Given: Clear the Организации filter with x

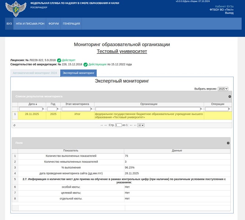Looking at the screenshot, I should pyautogui.click(x=201, y=109).
